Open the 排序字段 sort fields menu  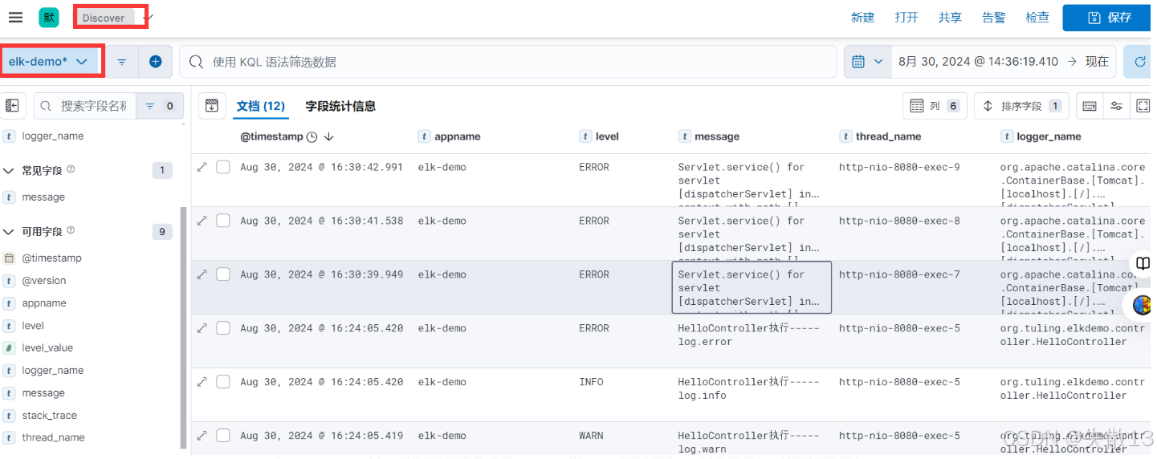pos(1022,106)
